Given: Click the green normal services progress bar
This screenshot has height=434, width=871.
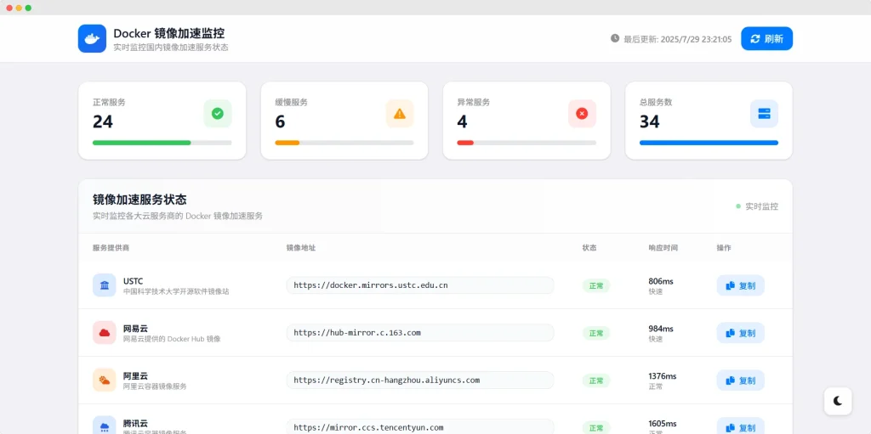Looking at the screenshot, I should tap(162, 143).
